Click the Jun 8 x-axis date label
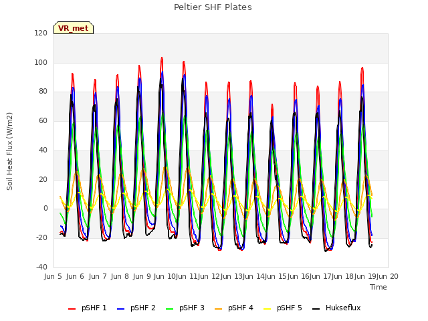 tap(120, 276)
